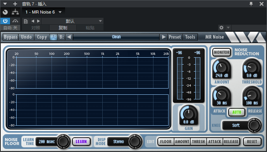Image resolution: width=267 pixels, height=152 pixels.
Task: Select the A: setup slot
Action: pos(53,37)
